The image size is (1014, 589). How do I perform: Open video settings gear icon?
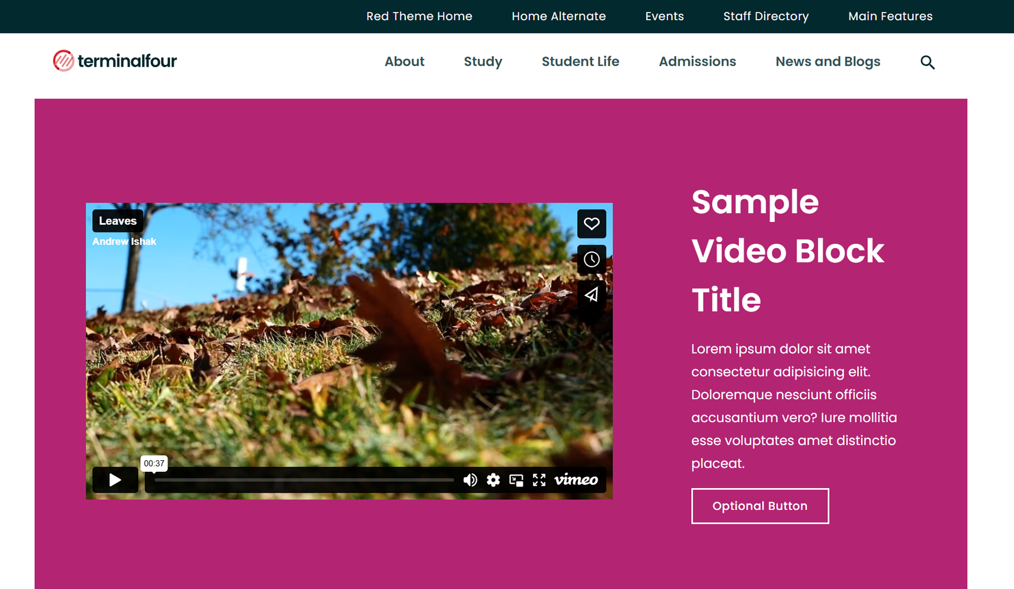(x=493, y=480)
